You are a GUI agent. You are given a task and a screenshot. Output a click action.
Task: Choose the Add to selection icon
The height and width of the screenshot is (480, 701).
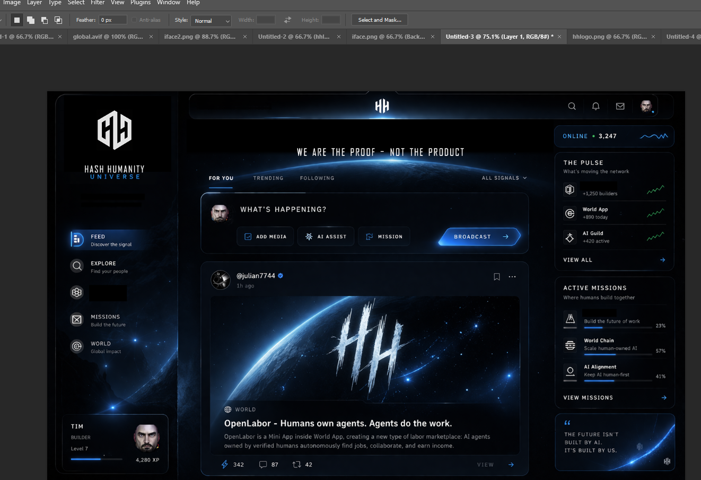[x=31, y=20]
